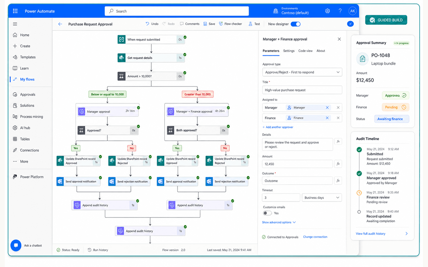Run the Flow checker
428x267 pixels.
[x=230, y=24]
